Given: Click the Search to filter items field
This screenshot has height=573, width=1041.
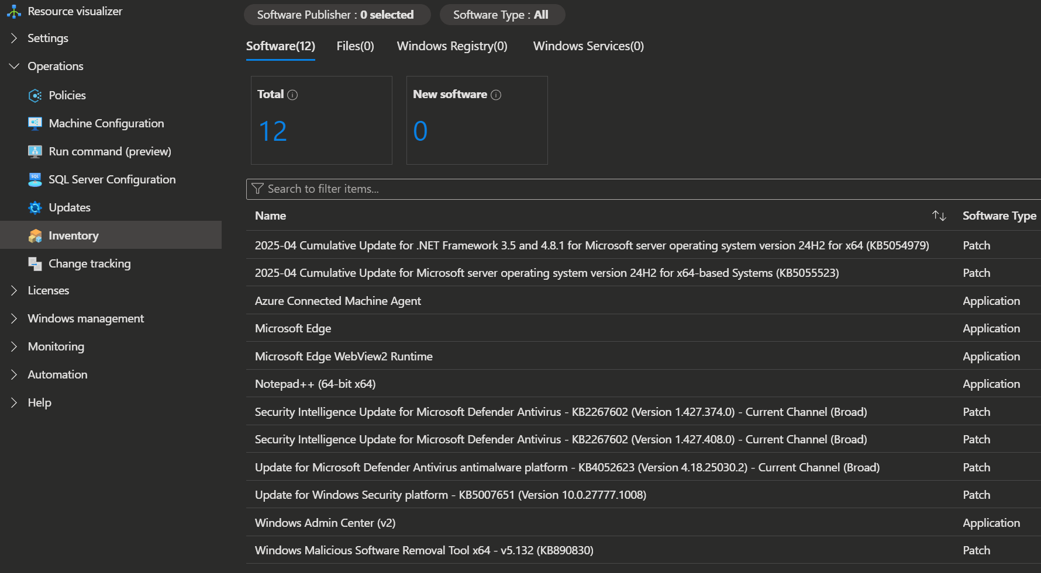Looking at the screenshot, I should [x=643, y=189].
